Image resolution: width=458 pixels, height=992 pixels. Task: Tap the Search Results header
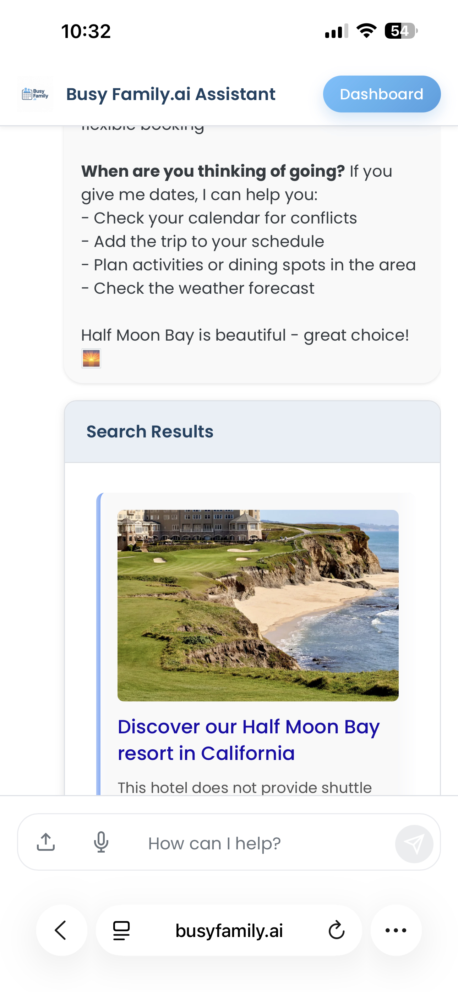tap(150, 431)
